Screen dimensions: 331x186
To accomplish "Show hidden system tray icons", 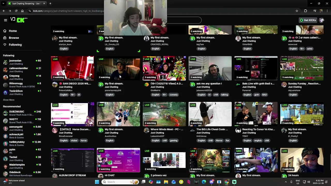I will tap(286, 182).
